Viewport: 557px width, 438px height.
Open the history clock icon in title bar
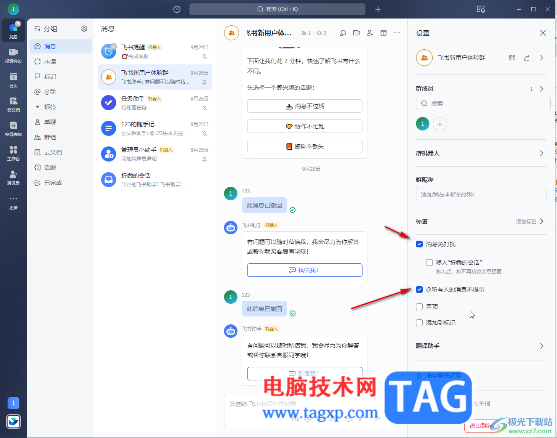coord(177,9)
